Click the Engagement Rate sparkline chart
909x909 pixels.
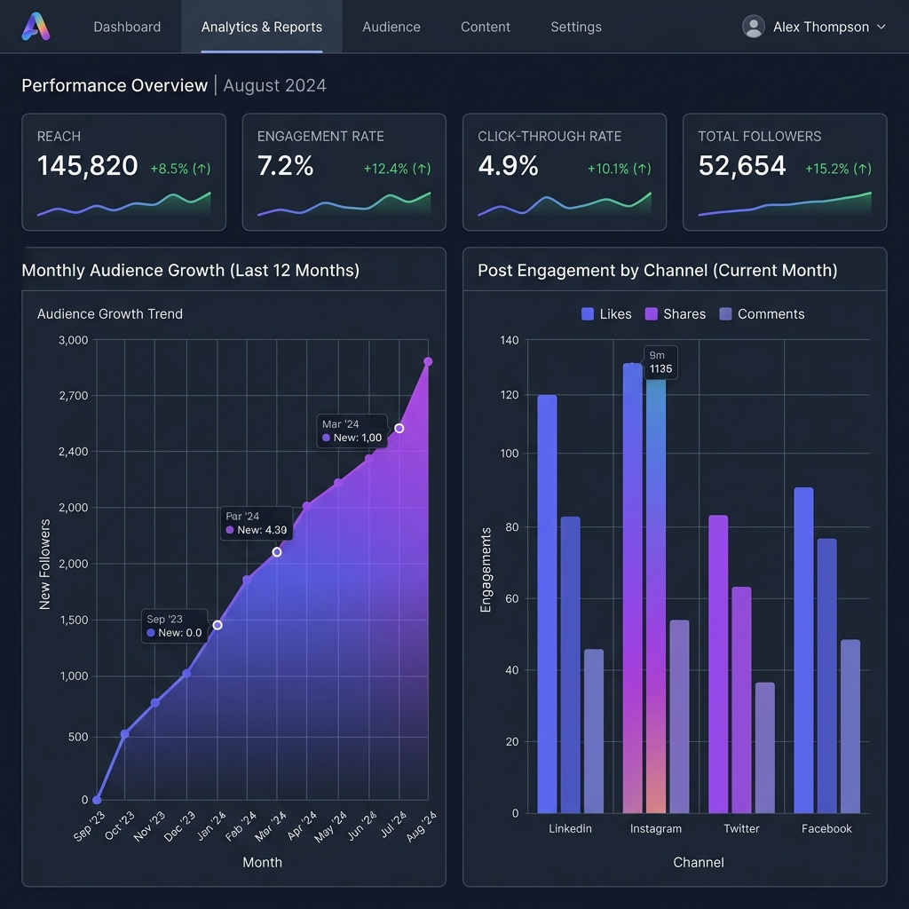pos(344,204)
